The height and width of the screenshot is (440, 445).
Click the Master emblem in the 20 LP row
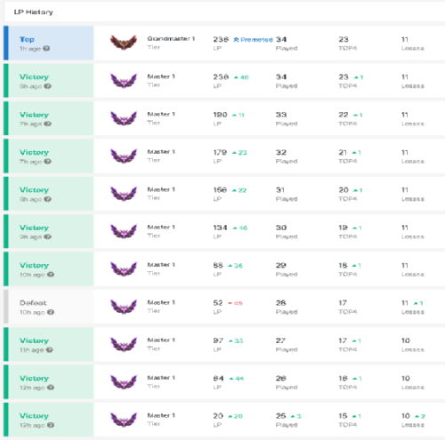point(124,420)
